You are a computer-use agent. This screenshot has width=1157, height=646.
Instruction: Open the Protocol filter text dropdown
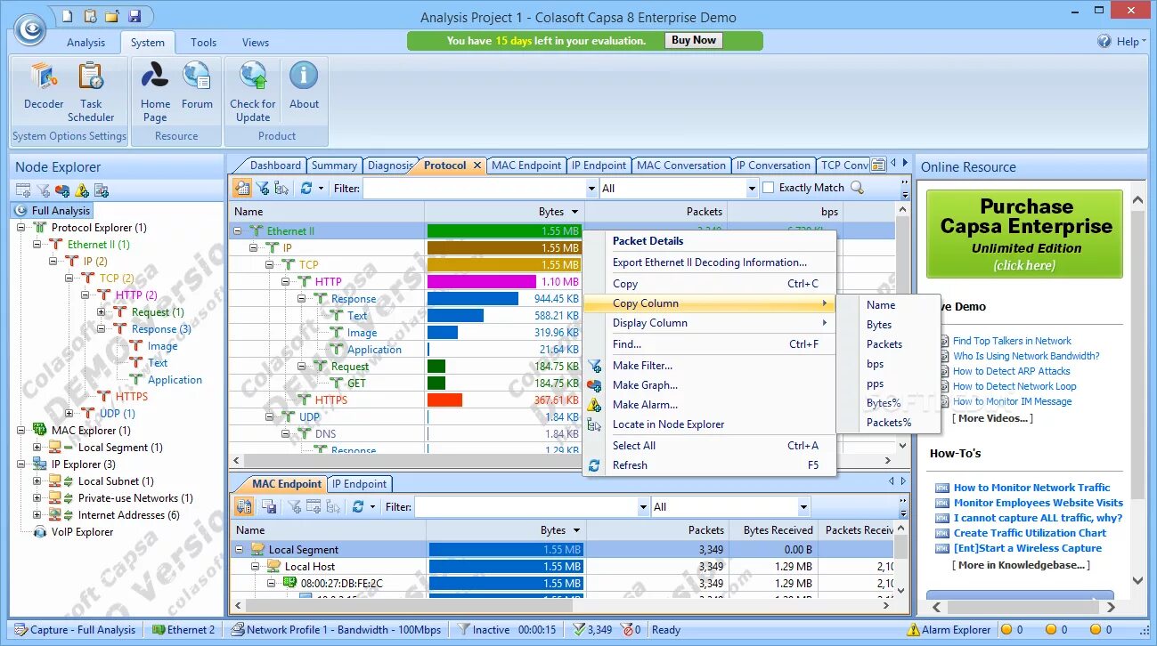pyautogui.click(x=592, y=189)
